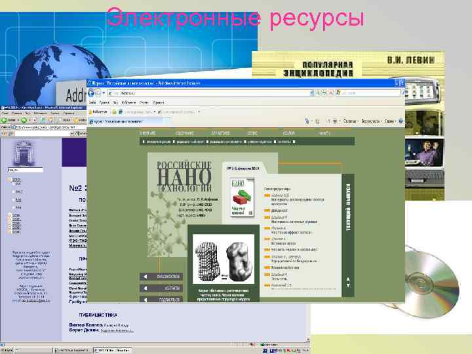Screen dimensions: 472x354
Task: Select the journal page tab in the front browser
Action: click(x=129, y=122)
